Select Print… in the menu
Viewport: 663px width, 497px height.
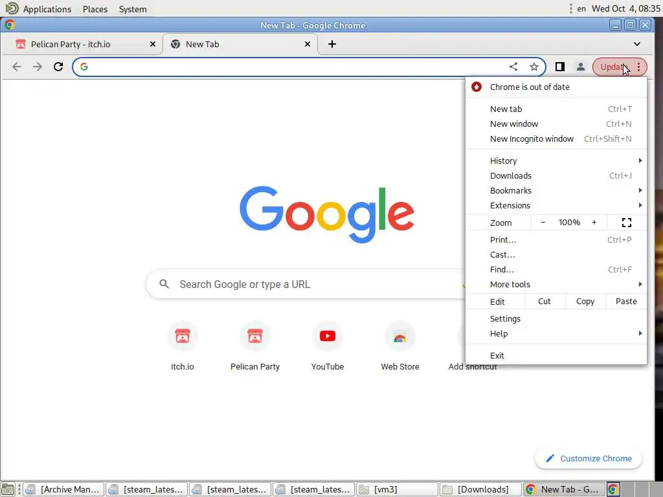pos(556,239)
